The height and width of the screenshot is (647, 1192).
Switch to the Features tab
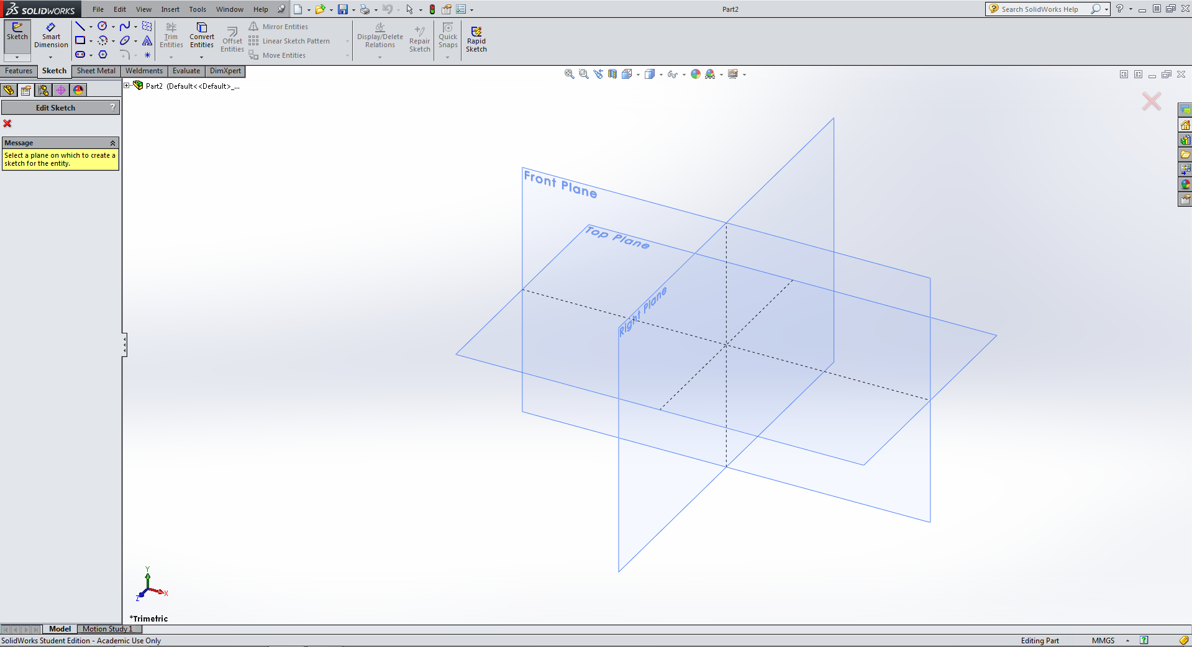pyautogui.click(x=19, y=71)
